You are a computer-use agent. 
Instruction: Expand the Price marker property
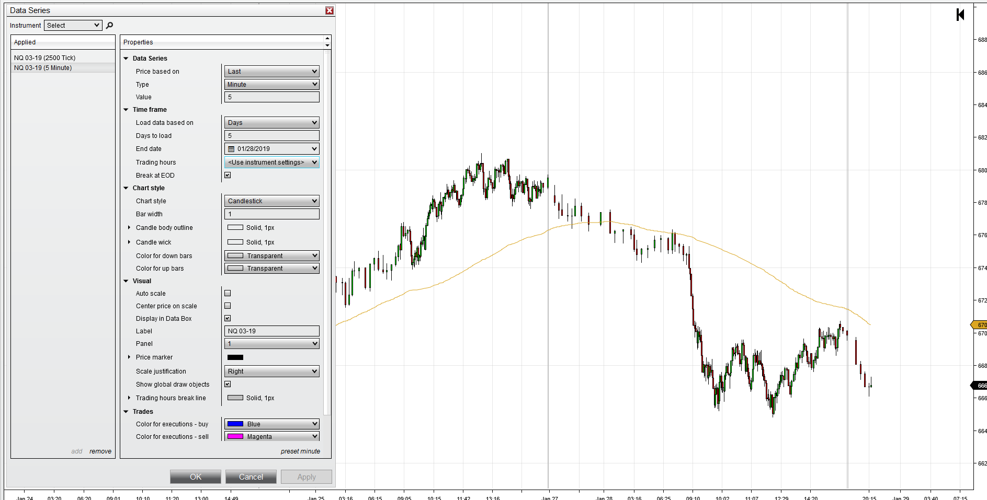(129, 357)
